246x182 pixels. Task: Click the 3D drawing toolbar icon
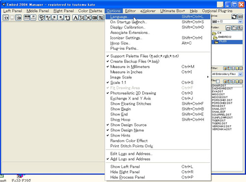[x=18, y=18]
